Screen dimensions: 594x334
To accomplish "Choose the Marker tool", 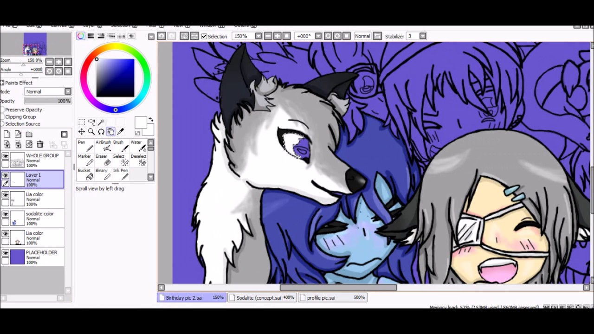I will [x=85, y=160].
